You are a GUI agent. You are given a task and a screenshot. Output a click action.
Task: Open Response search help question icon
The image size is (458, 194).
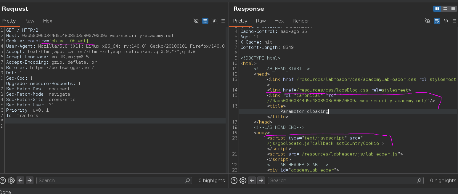[234, 180]
